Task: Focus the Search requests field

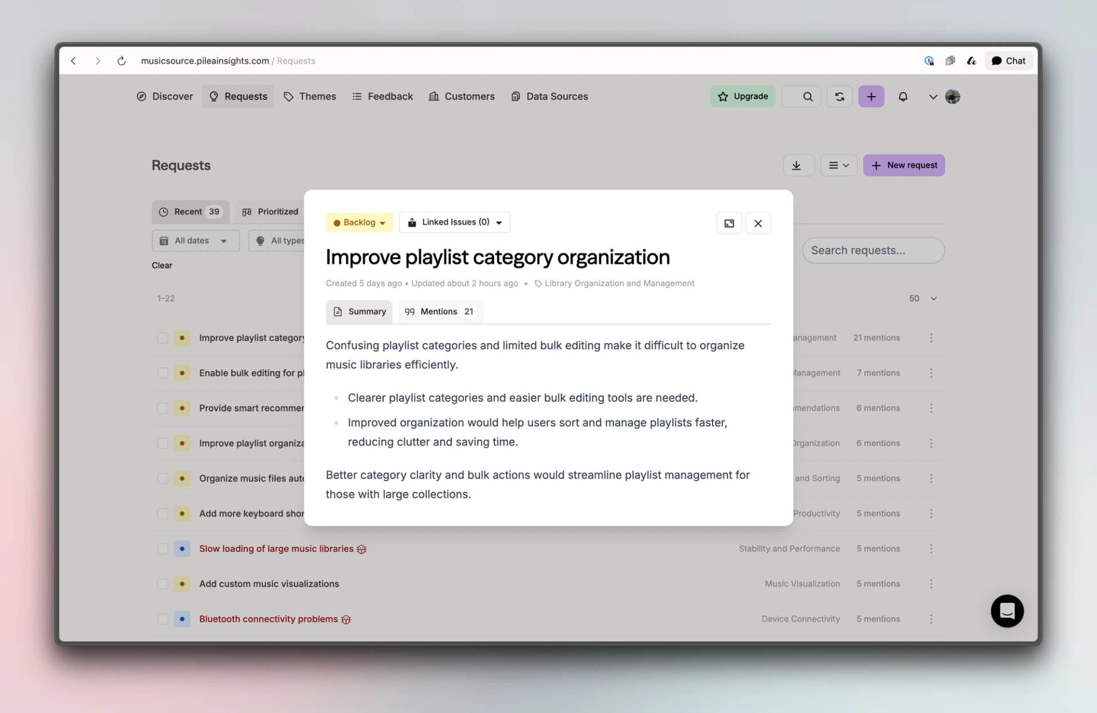Action: pos(873,250)
